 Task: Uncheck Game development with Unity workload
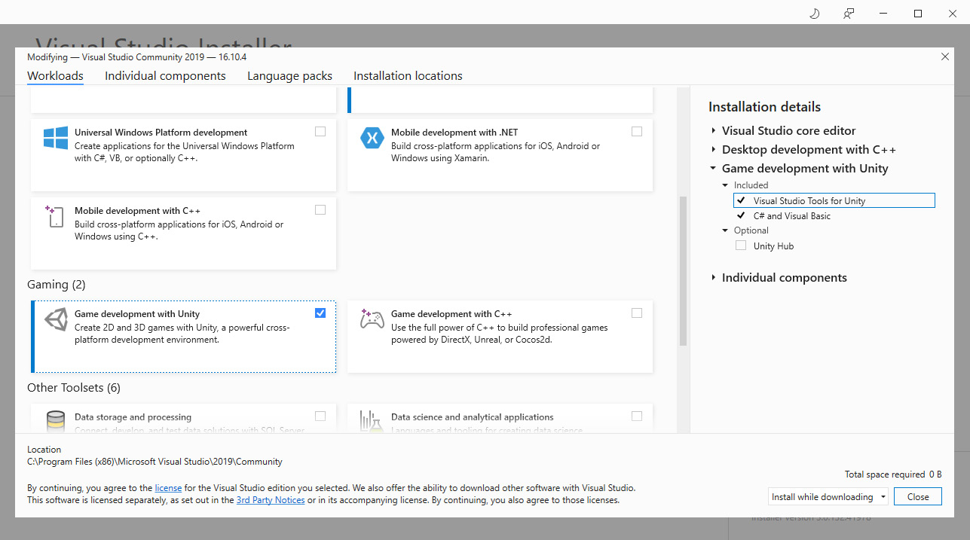320,313
